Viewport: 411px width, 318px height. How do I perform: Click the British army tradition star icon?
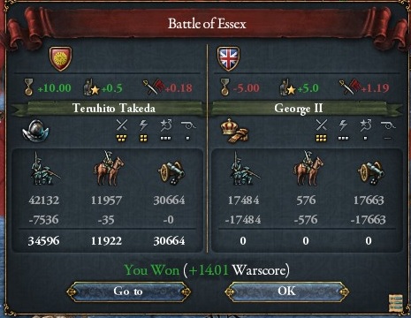[288, 87]
